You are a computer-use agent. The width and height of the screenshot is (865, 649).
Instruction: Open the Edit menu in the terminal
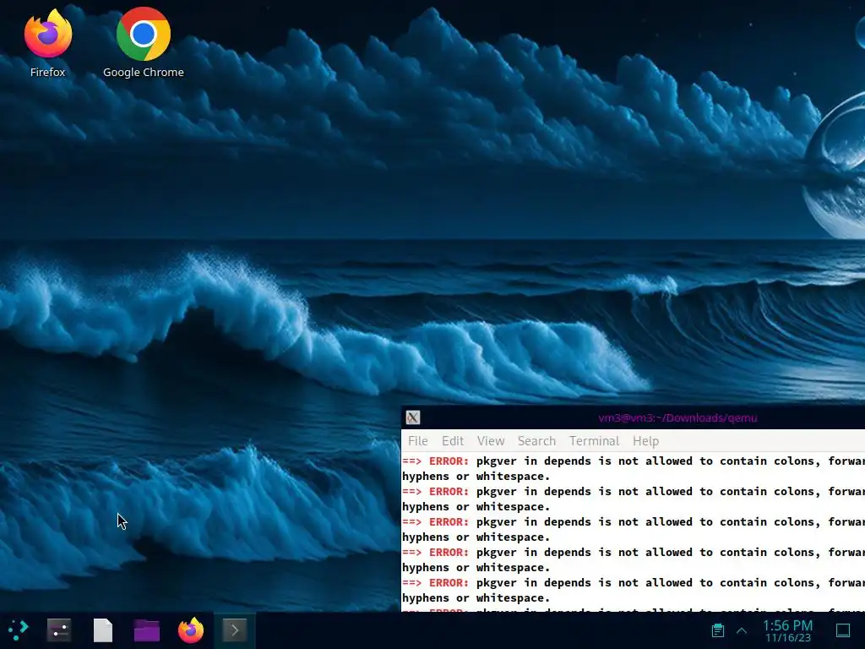453,441
